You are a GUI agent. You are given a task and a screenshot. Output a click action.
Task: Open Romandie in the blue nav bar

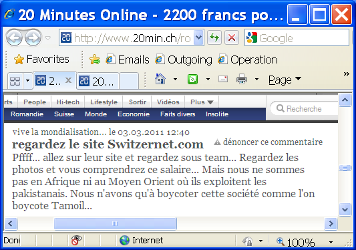point(27,114)
